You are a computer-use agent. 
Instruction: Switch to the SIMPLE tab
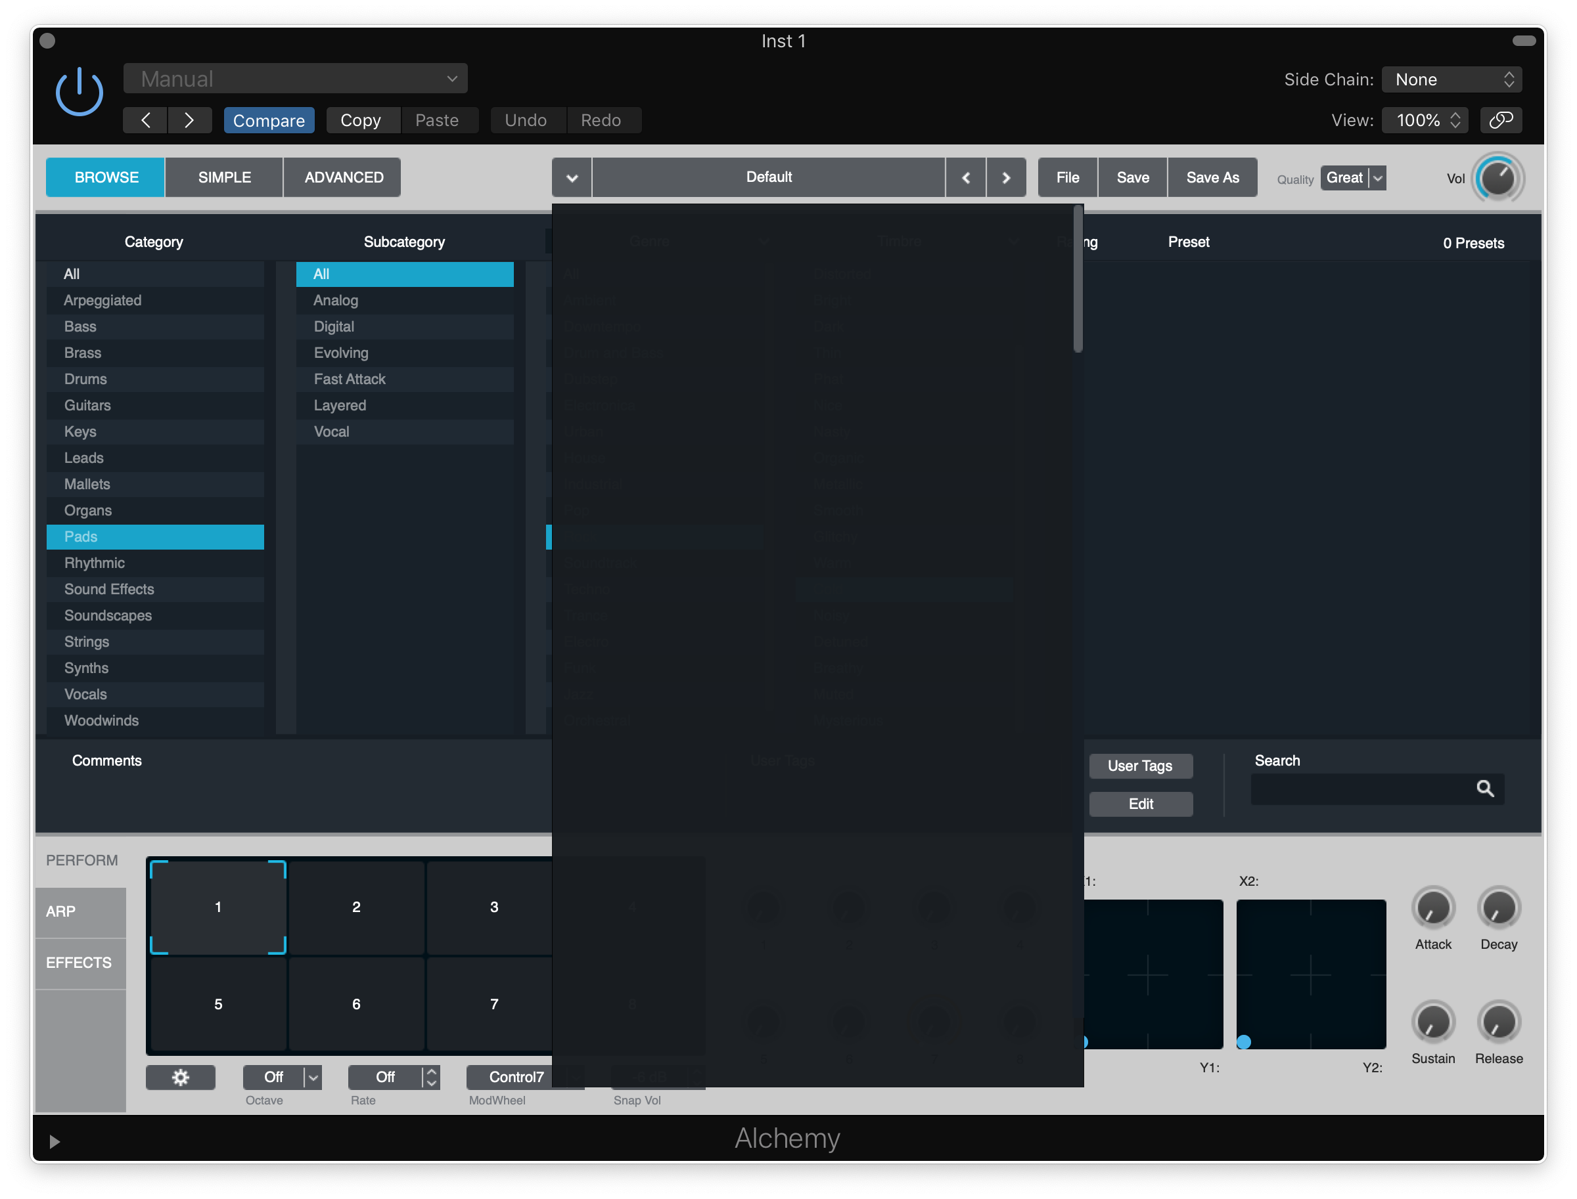[223, 177]
